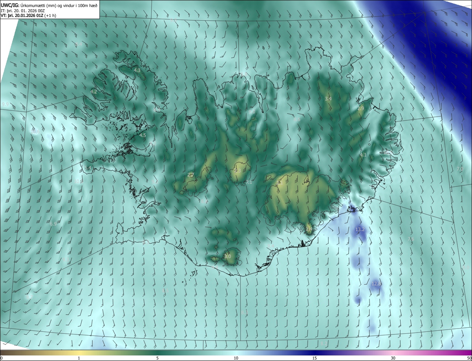Click the color scale tick label 15
Viewport: 472px width, 361px height.
click(315, 358)
